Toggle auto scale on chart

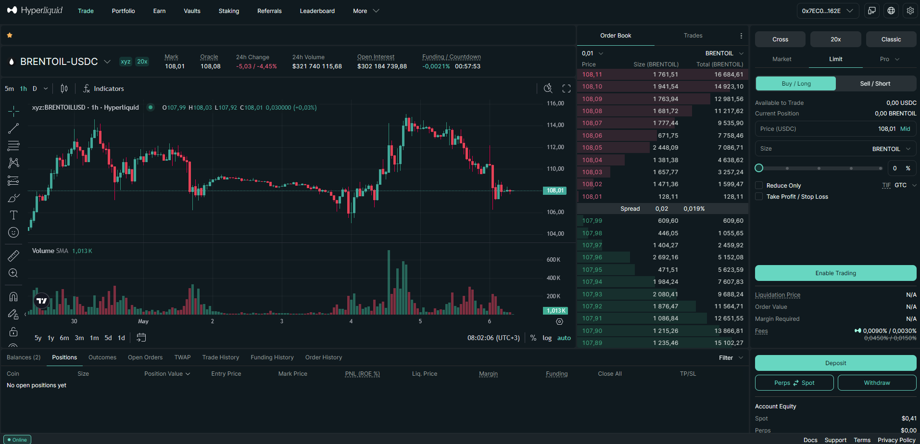coord(564,338)
